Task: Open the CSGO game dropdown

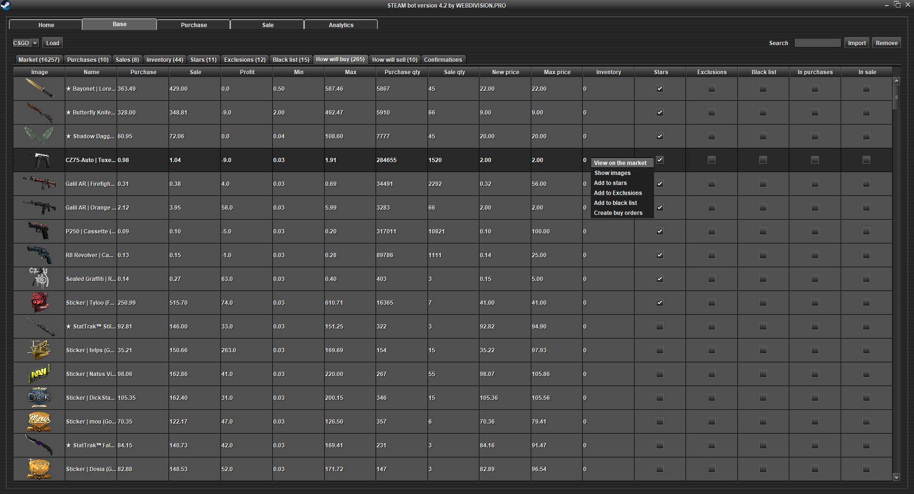Action: point(25,43)
